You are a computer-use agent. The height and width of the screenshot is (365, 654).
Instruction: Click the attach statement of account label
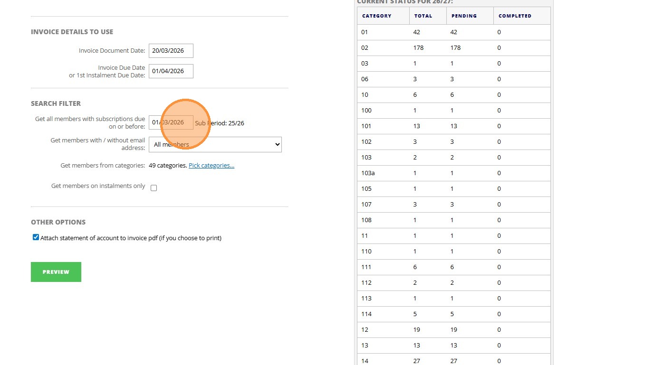131,238
